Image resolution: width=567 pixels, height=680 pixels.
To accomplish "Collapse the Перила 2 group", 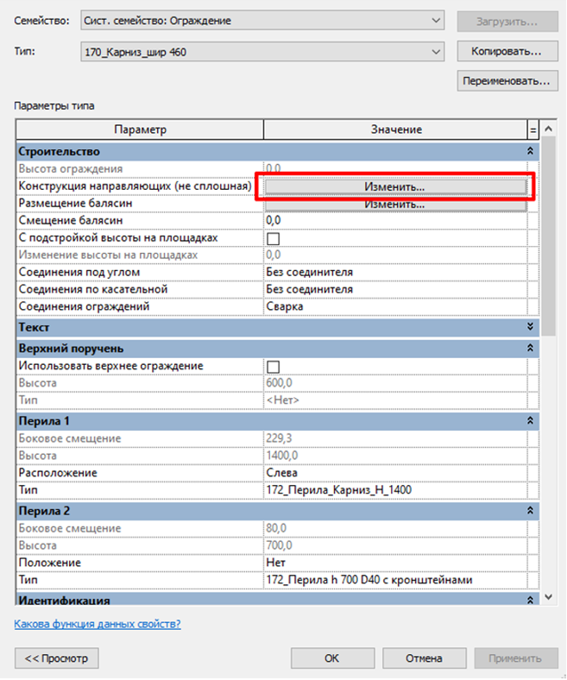I will click(x=530, y=511).
